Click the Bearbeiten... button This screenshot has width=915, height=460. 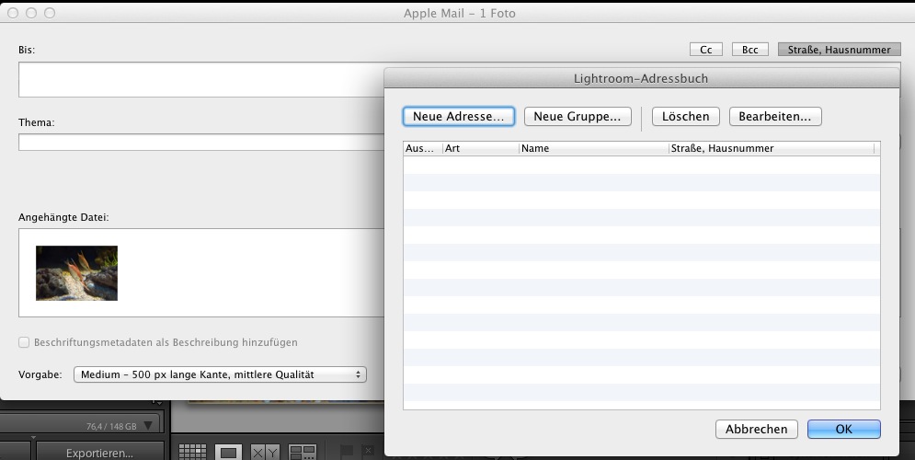[775, 116]
